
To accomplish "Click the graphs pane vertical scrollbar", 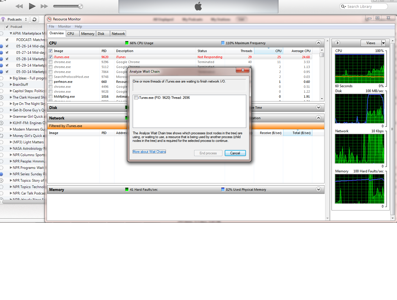I will (392, 129).
